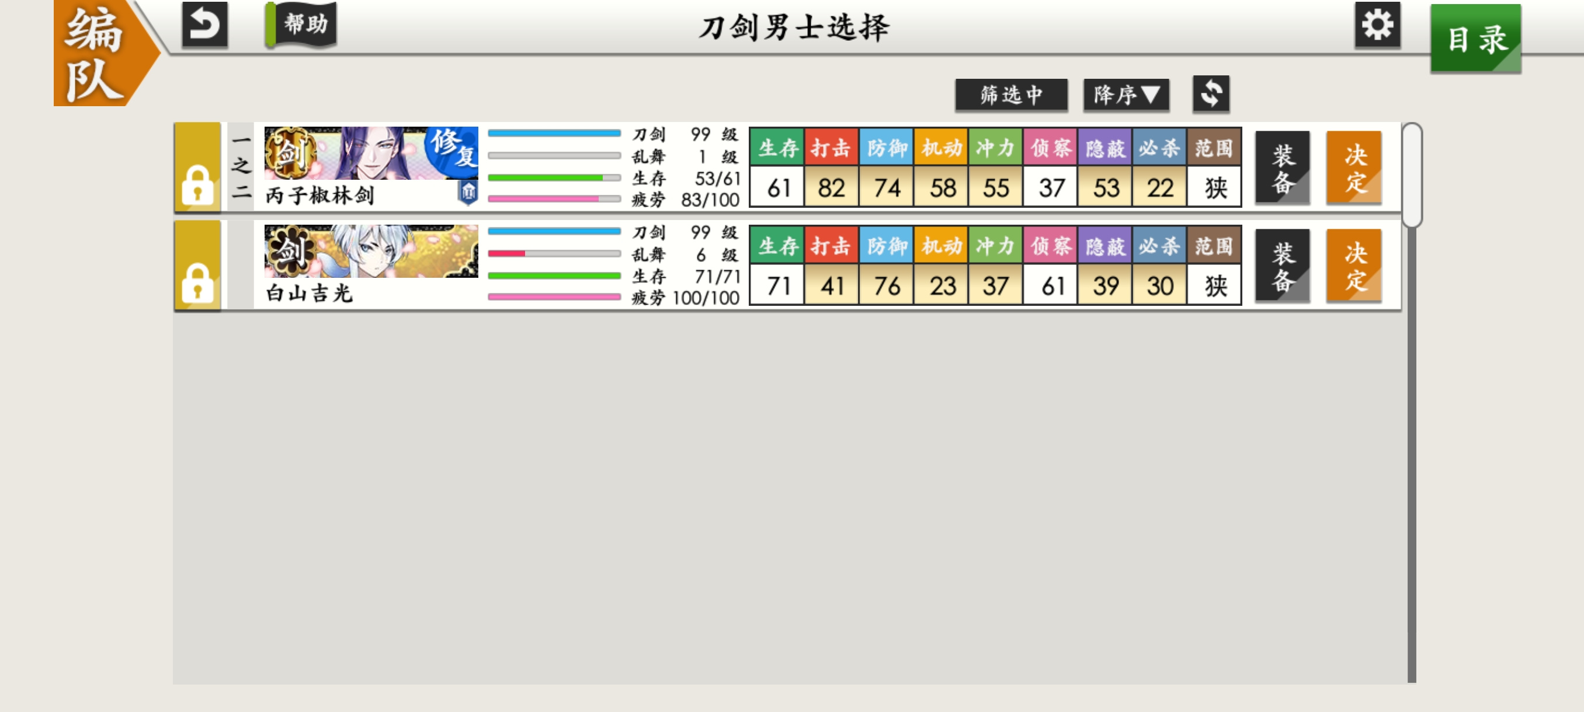1584x712 pixels.
Task: Click 机动 value 58 for 丙子椒林剑
Action: [x=941, y=187]
